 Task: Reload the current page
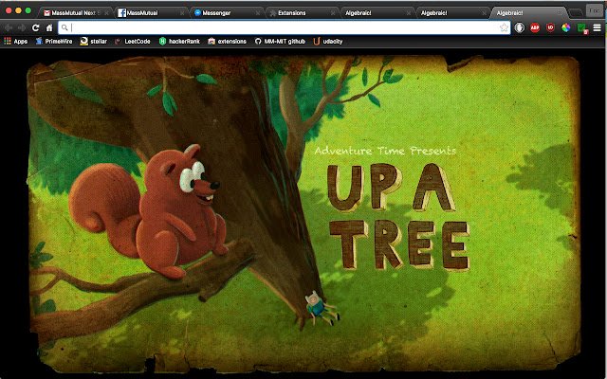tap(36, 27)
